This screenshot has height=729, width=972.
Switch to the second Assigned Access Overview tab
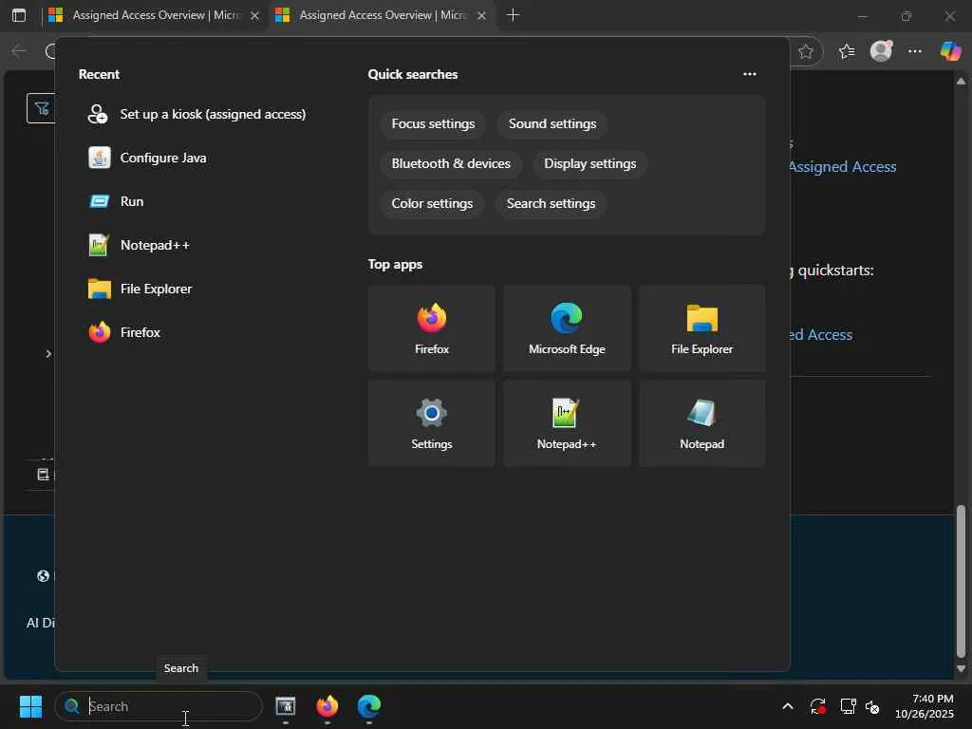(383, 15)
